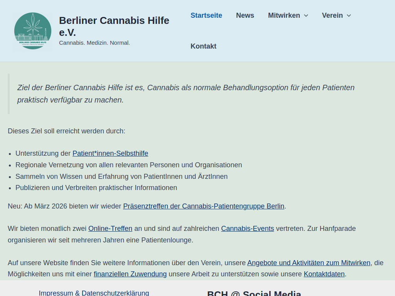Click the BCH @ Social Media heading
Screen dimensions: 395x296
coord(255,293)
